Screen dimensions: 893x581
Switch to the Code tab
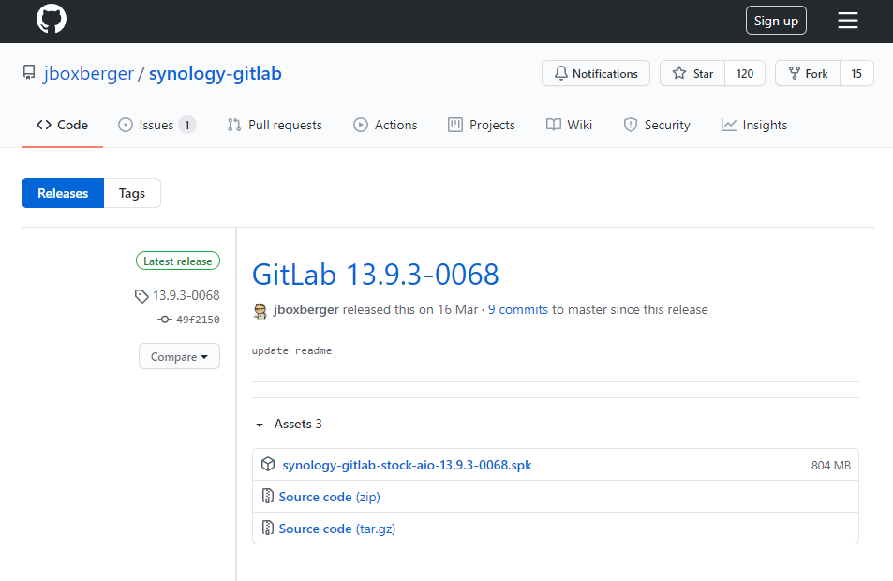[62, 125]
